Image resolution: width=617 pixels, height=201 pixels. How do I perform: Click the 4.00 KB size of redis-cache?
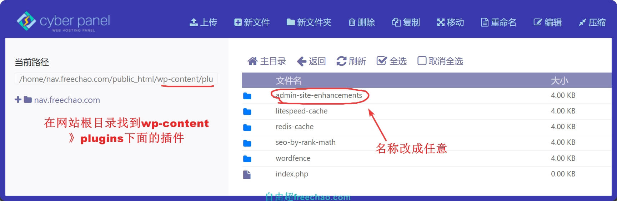(x=563, y=127)
